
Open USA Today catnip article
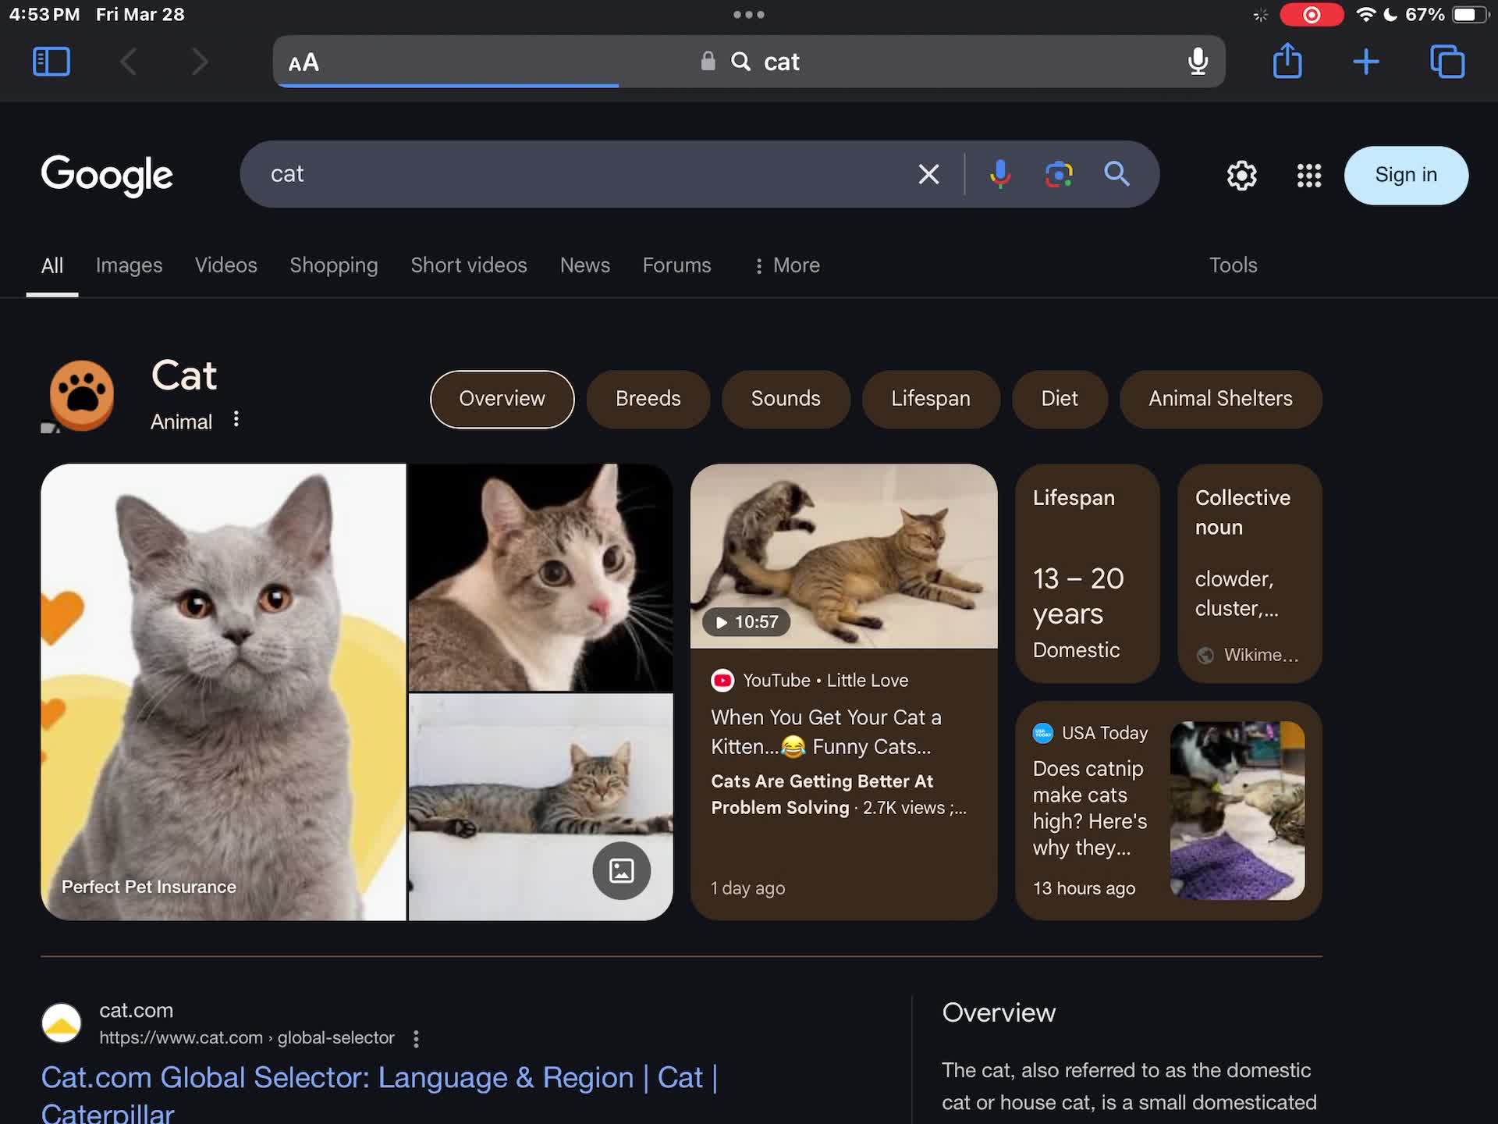[1090, 808]
